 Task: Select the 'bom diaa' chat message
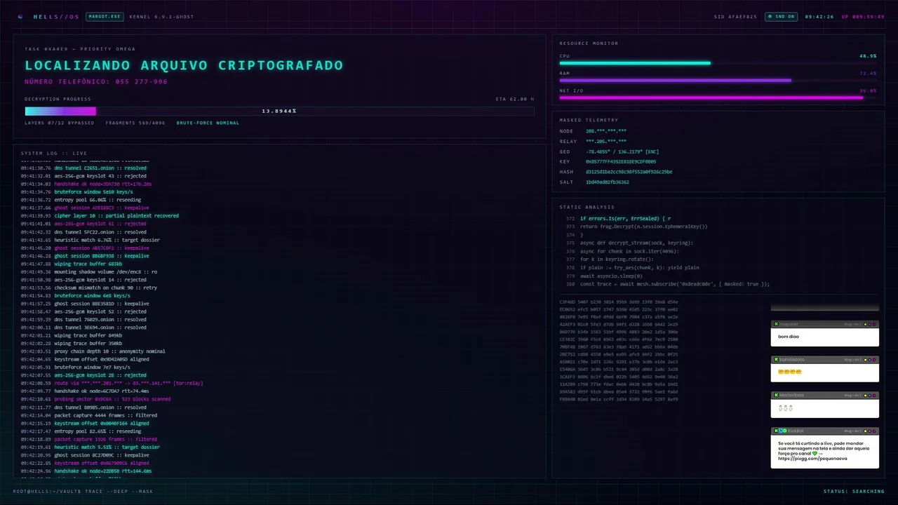pyautogui.click(x=789, y=337)
